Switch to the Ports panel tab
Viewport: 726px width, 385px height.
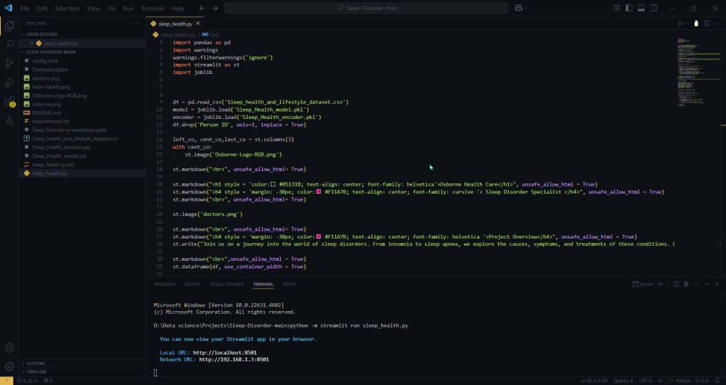(289, 284)
